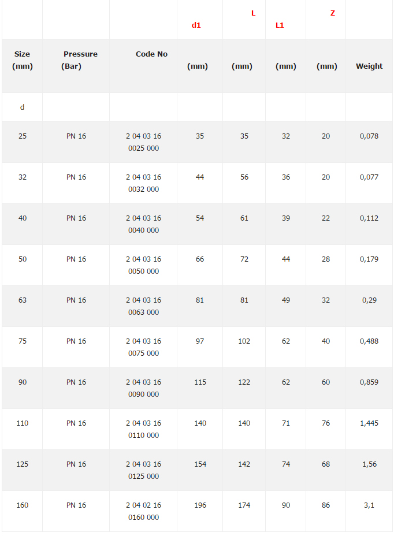Viewport: 394px width, 536px height.
Task: Click PN 16 in the size 75 row
Action: click(76, 341)
